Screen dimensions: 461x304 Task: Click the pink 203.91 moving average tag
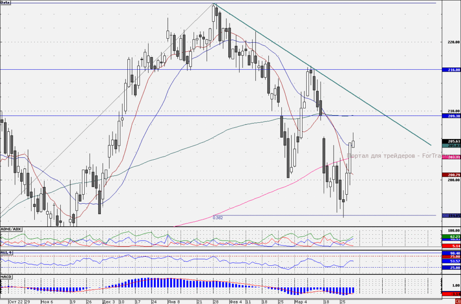(x=451, y=157)
